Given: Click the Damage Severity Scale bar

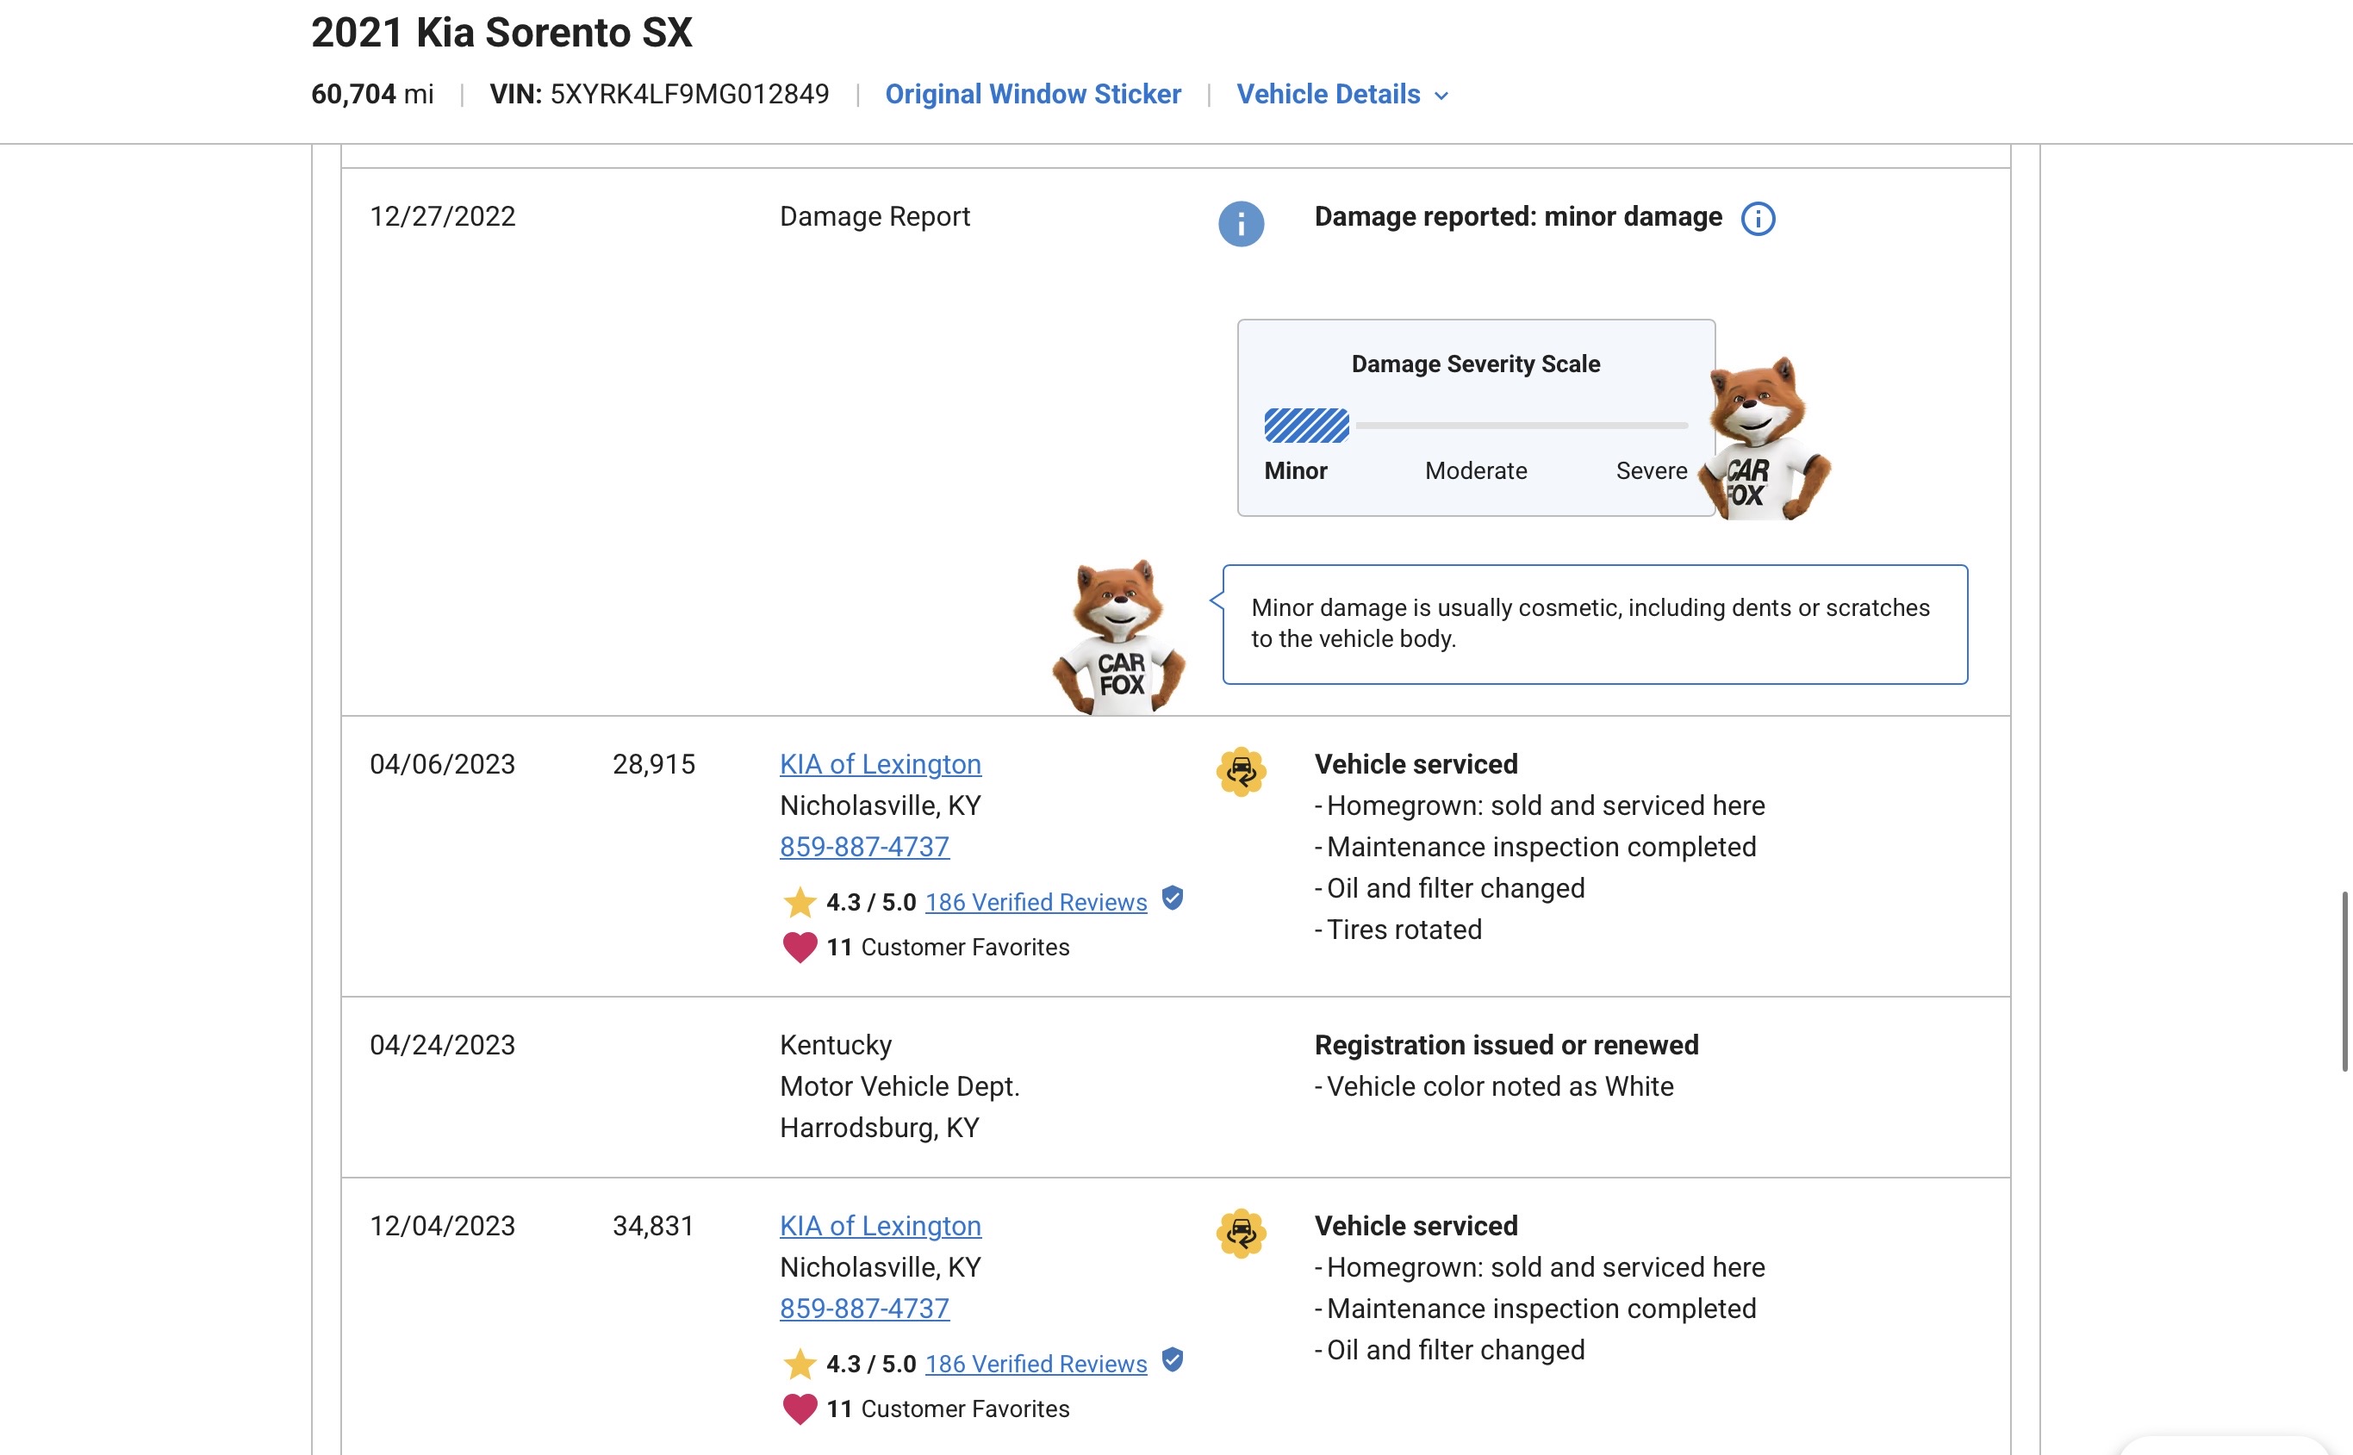Looking at the screenshot, I should [x=1475, y=425].
